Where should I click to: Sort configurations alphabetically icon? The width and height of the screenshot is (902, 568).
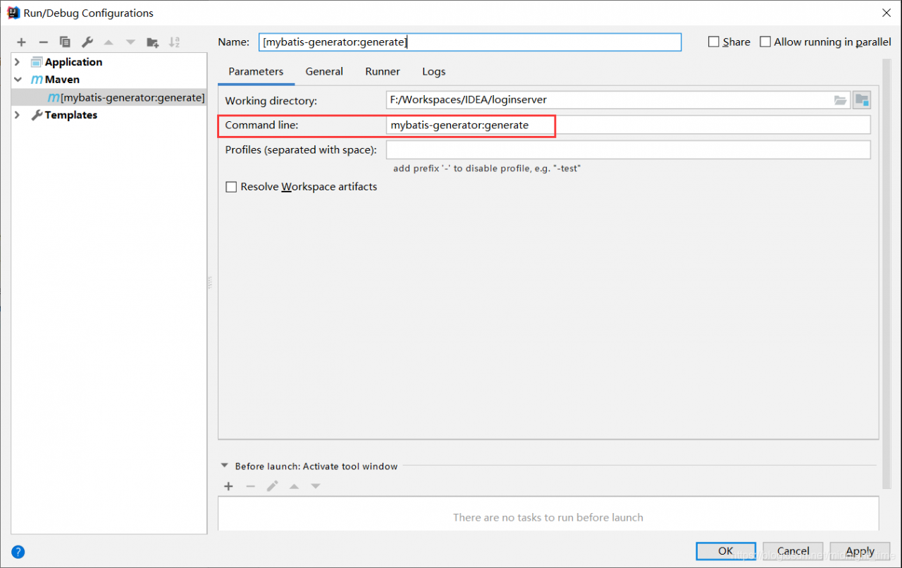[x=174, y=42]
